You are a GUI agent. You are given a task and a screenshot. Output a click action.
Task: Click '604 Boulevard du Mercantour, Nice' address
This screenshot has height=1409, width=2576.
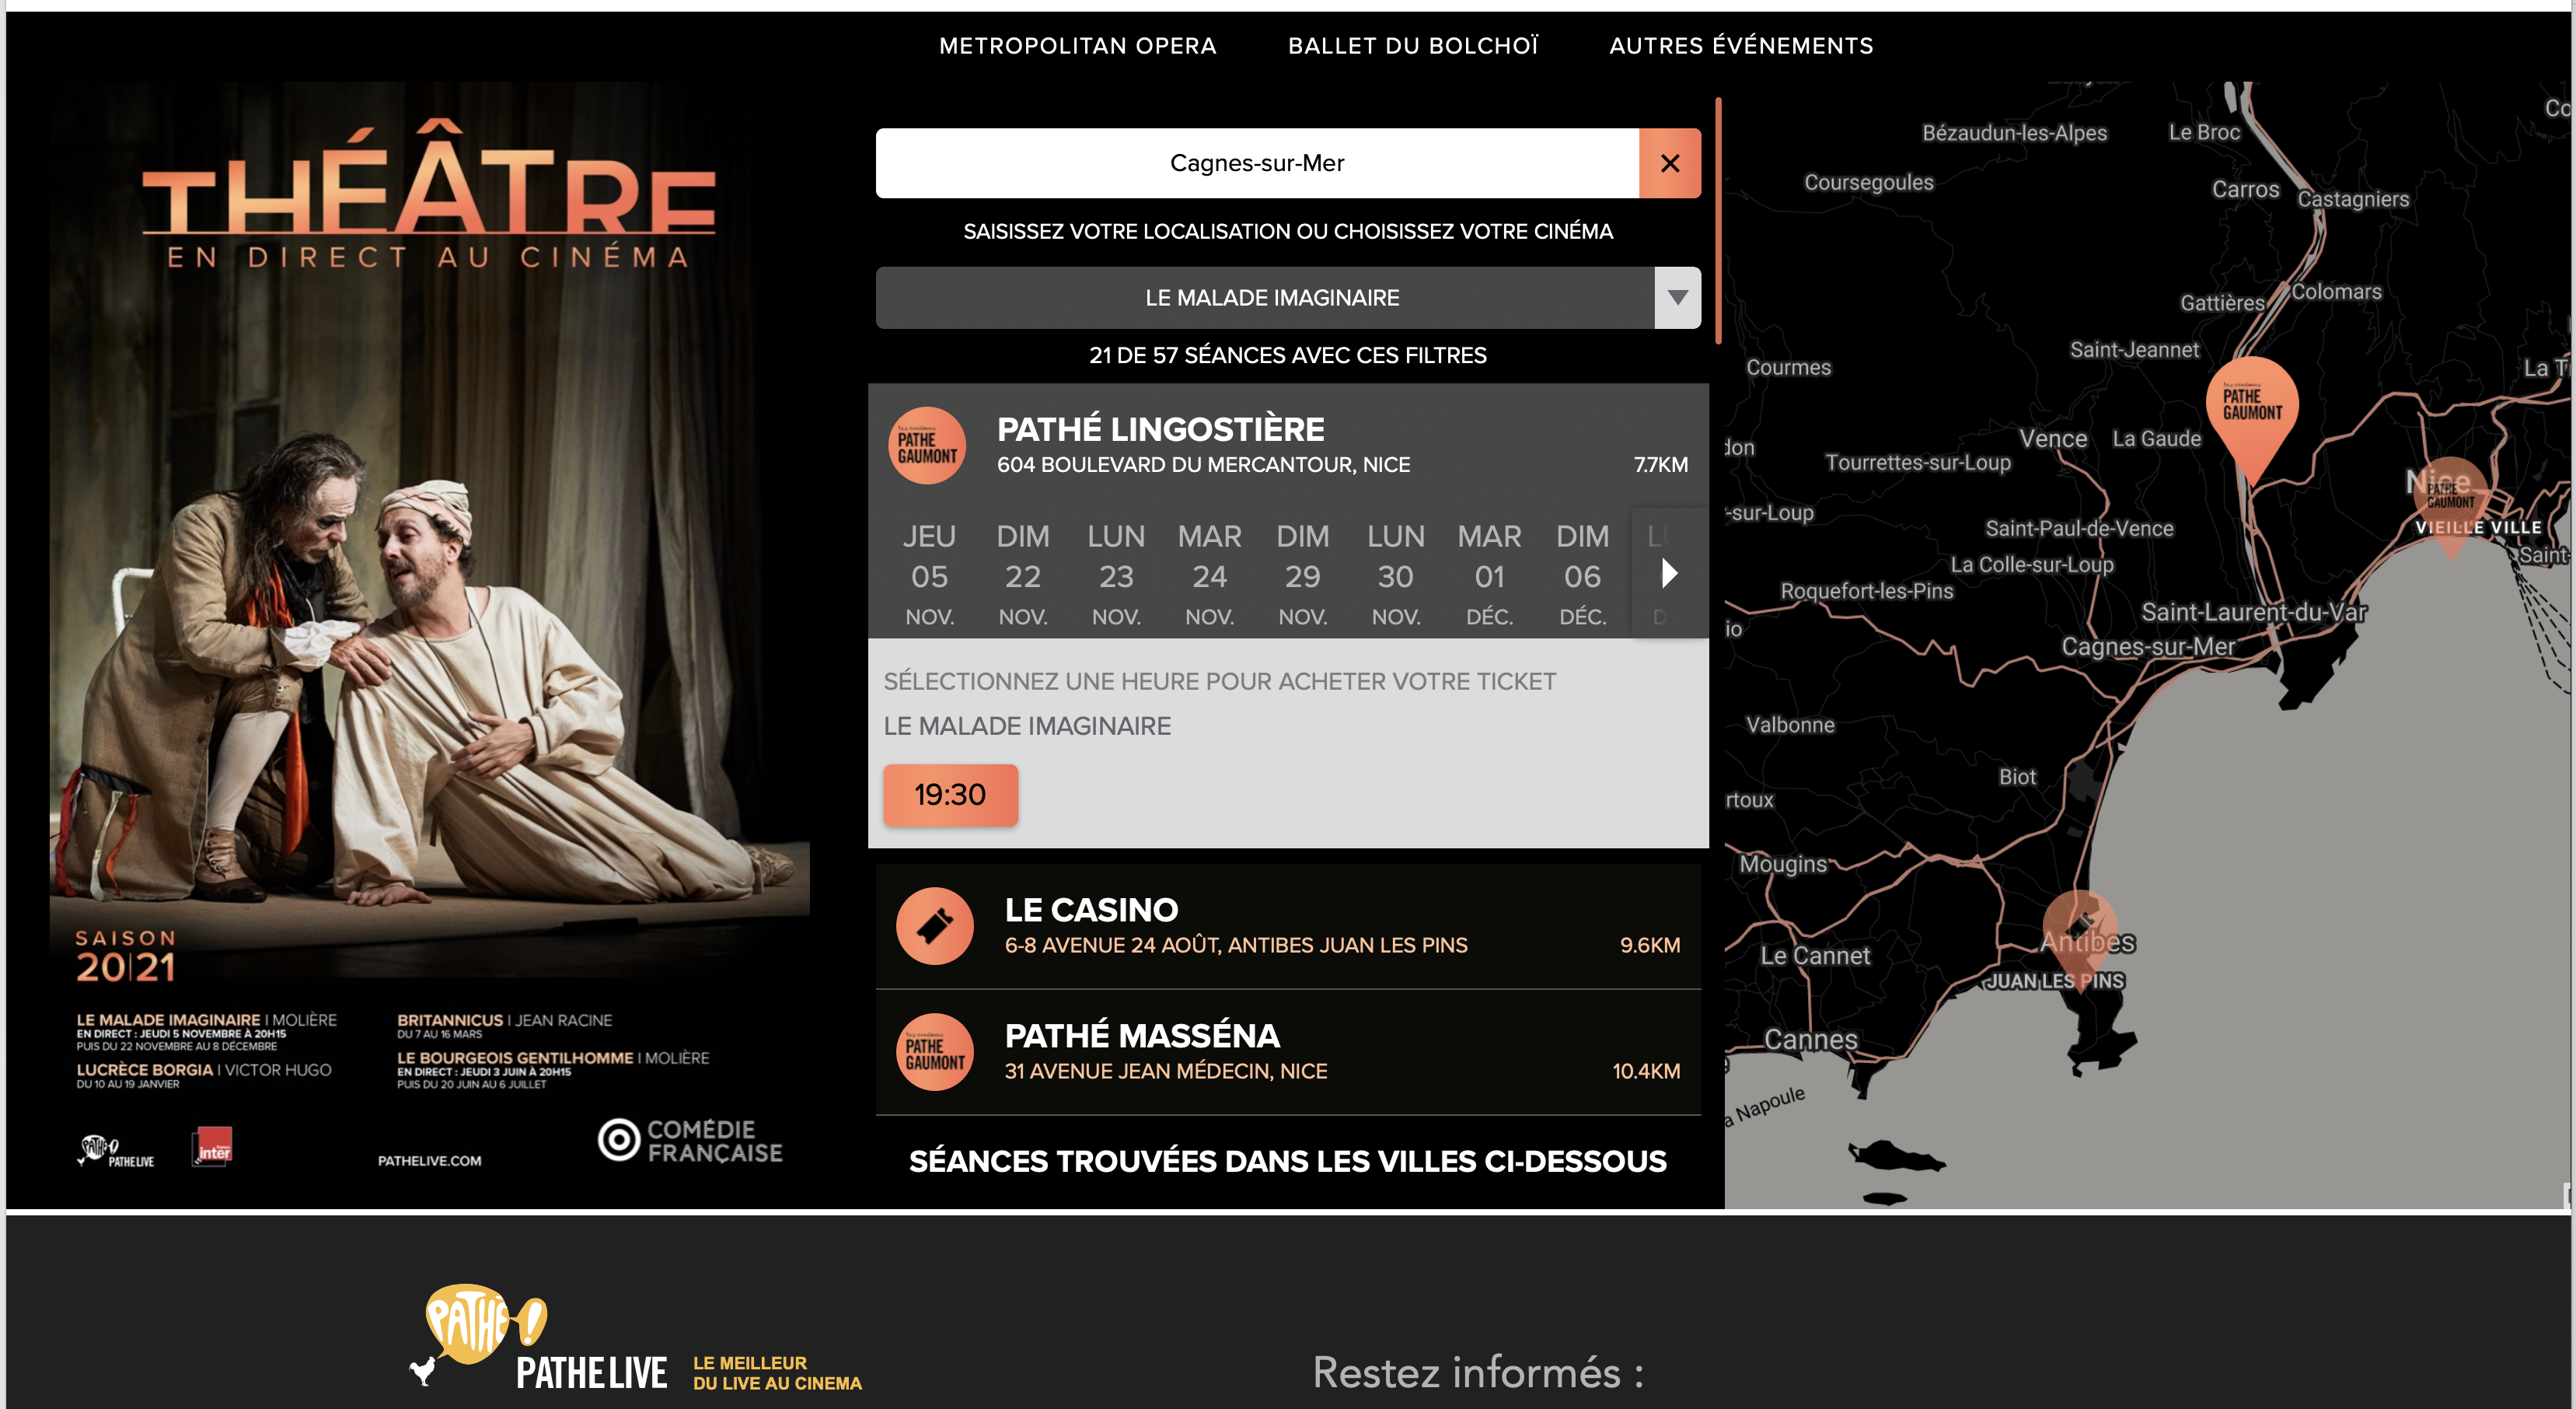(1203, 464)
